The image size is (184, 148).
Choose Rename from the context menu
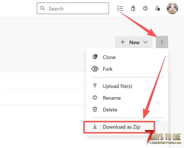pyautogui.click(x=112, y=98)
